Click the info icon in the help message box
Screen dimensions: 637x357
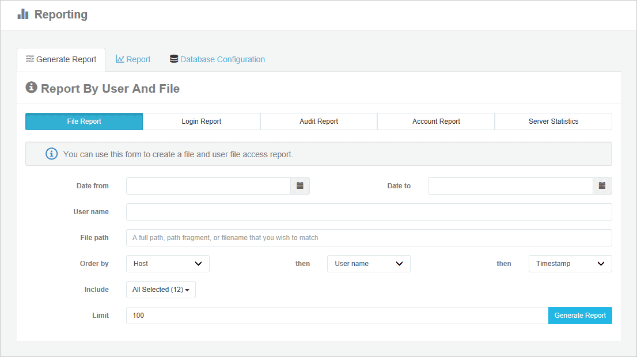(x=51, y=153)
